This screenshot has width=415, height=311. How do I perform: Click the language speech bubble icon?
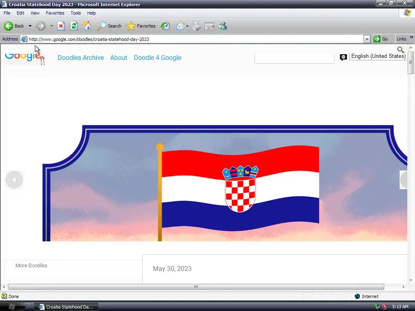[x=343, y=57]
